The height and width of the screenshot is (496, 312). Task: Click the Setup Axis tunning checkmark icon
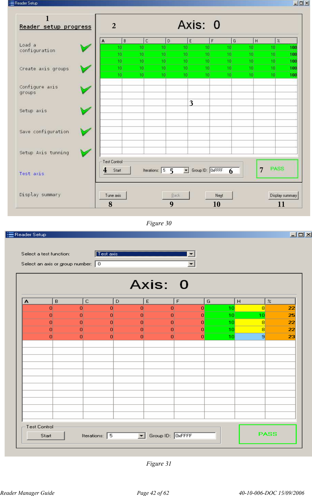pos(86,152)
